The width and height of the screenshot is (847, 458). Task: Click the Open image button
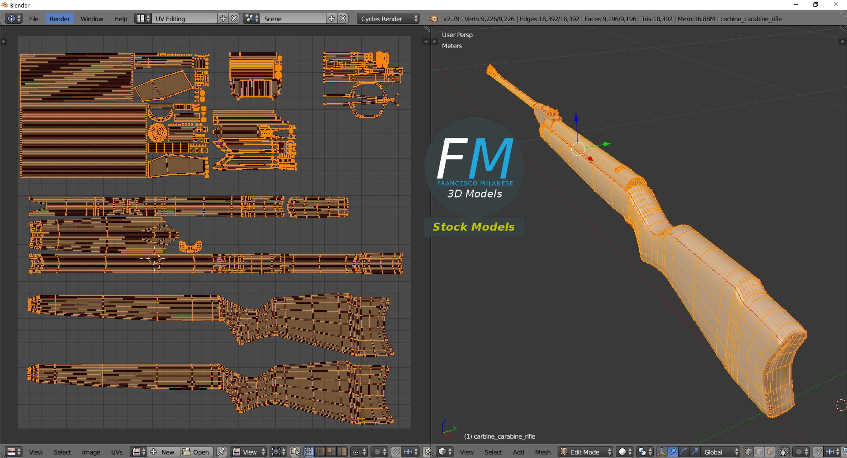click(197, 452)
